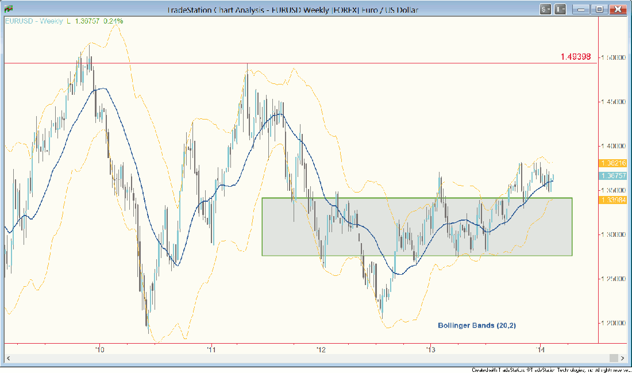Select the EURUSD - Weekly status line label
This screenshot has width=632, height=373.
[x=33, y=21]
